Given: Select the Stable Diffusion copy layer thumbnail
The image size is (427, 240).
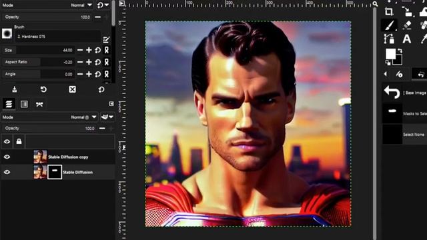Looking at the screenshot, I should tap(40, 157).
